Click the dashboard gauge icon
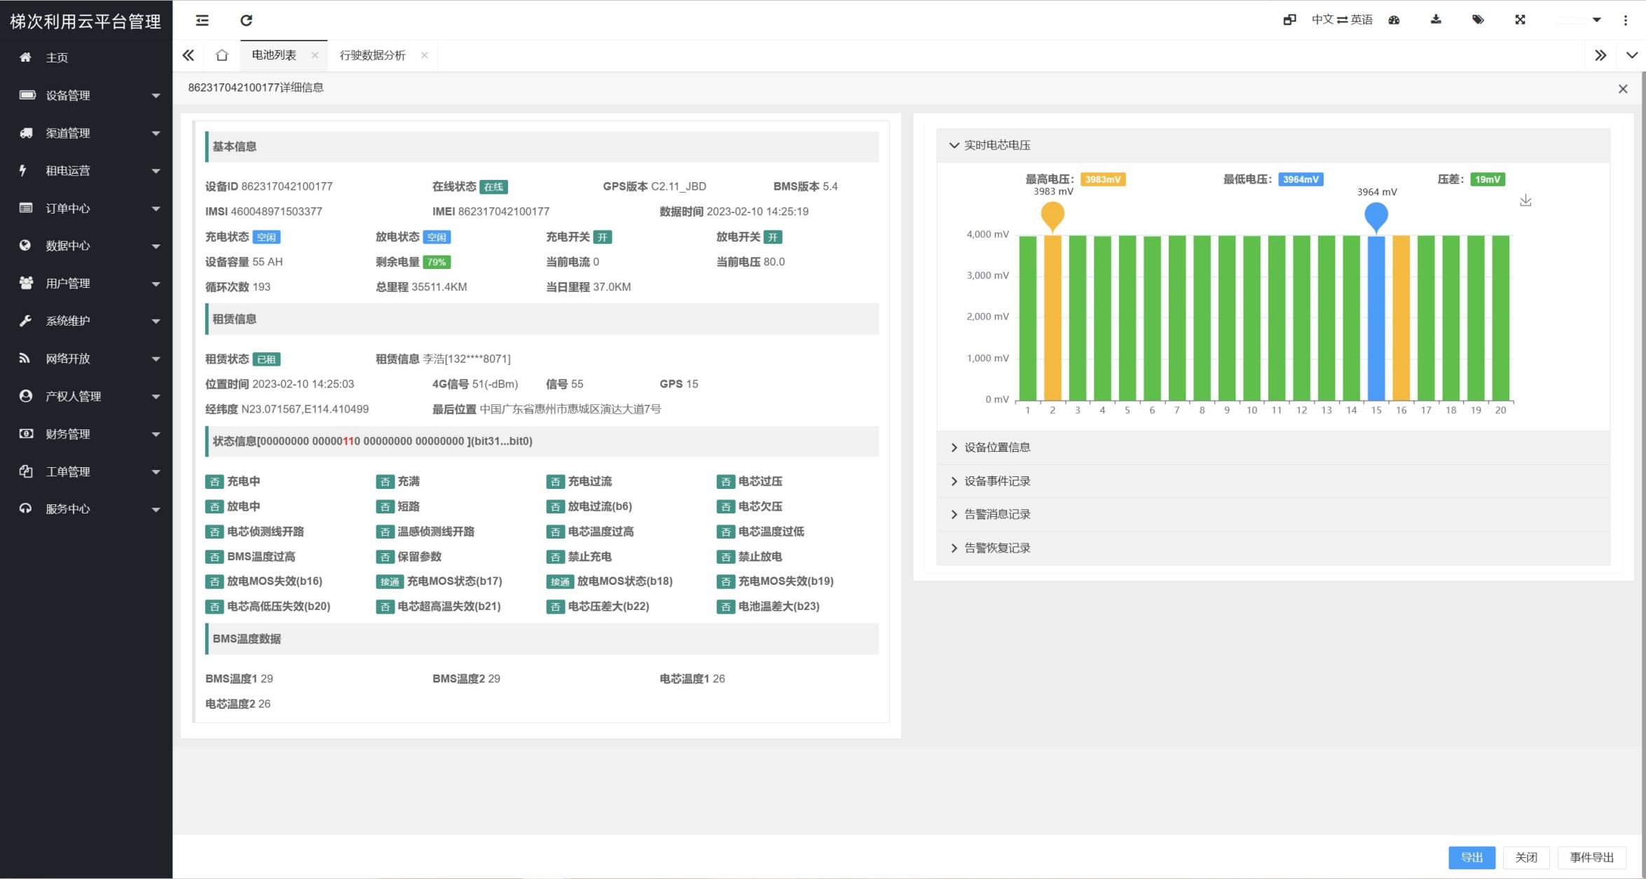This screenshot has height=879, width=1646. pos(1394,20)
